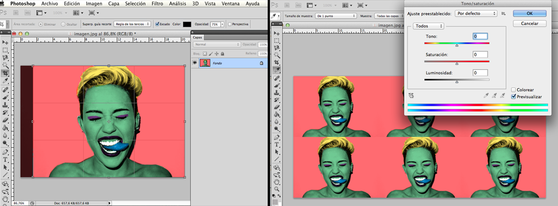Click the Tono value input field
Image resolution: width=558 pixels, height=206 pixels.
tap(480, 36)
